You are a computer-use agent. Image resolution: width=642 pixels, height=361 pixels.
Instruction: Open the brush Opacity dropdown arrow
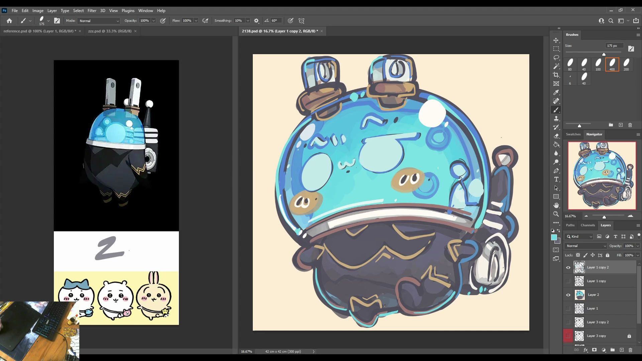click(x=153, y=21)
